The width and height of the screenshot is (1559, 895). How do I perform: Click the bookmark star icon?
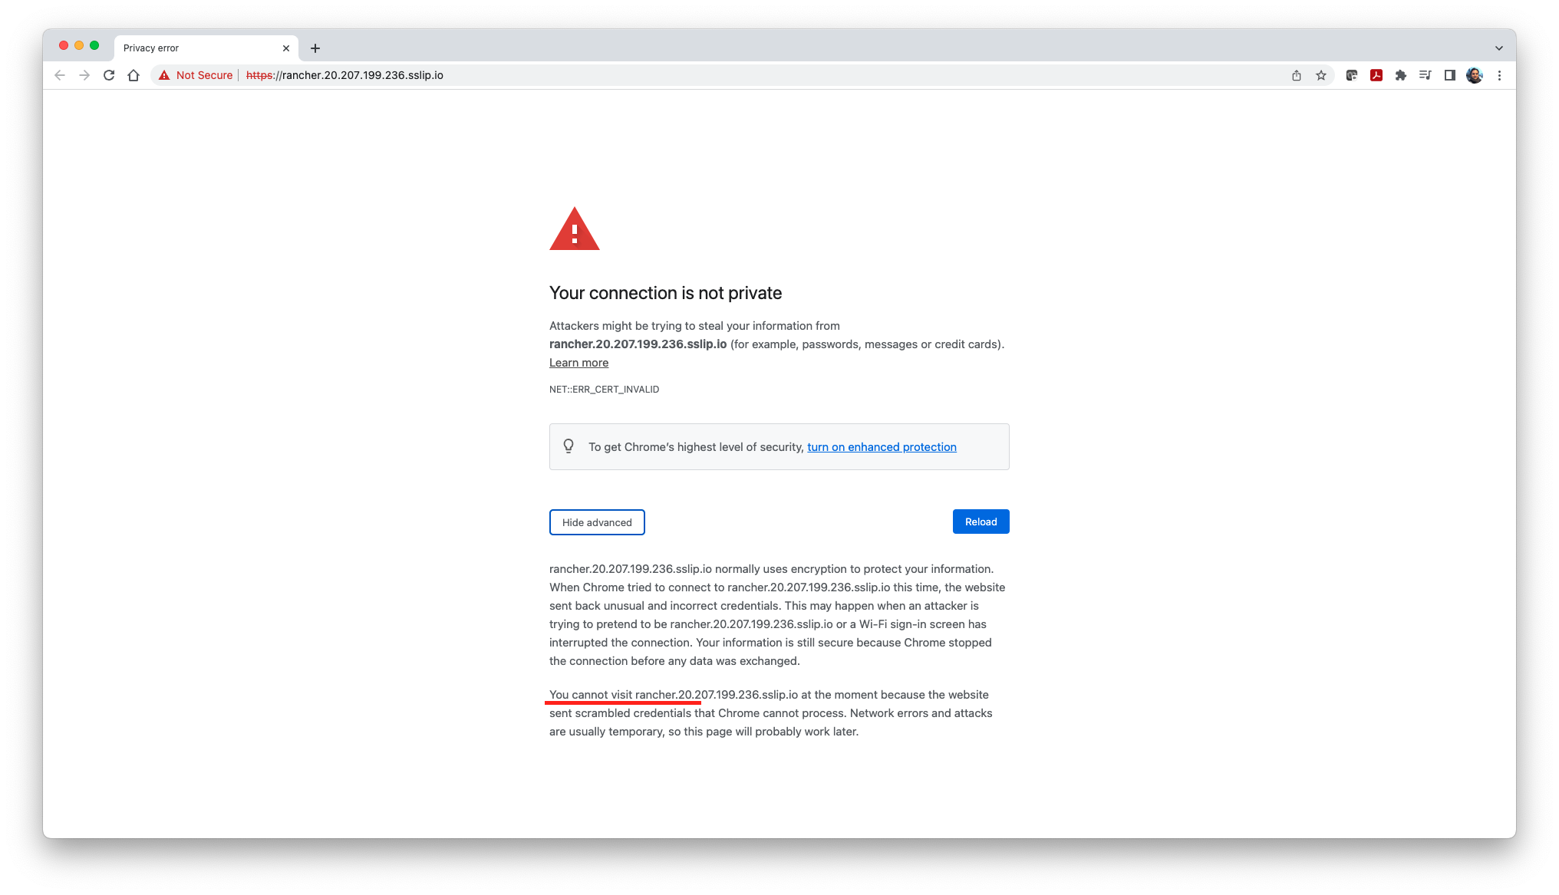coord(1321,75)
